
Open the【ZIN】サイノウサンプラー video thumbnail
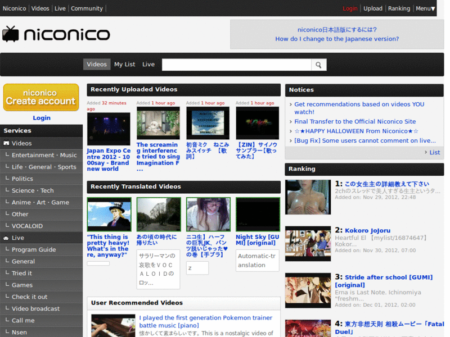(258, 123)
